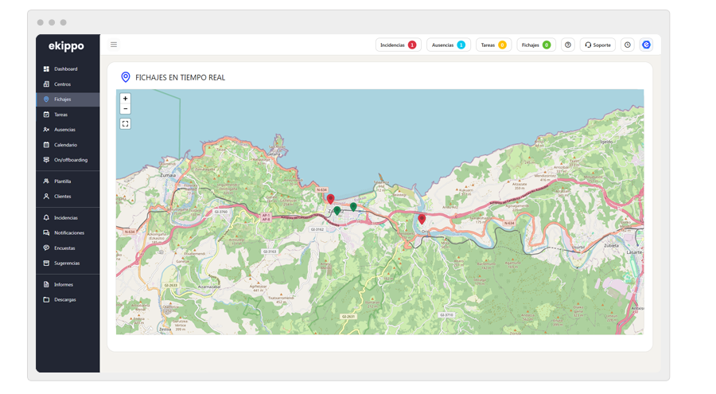This screenshot has height=394, width=716.
Task: Open On/offboarding sidebar item
Action: coord(70,160)
